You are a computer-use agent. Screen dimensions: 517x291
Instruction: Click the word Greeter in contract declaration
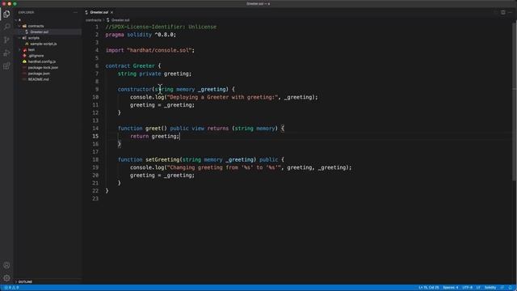pyautogui.click(x=144, y=66)
